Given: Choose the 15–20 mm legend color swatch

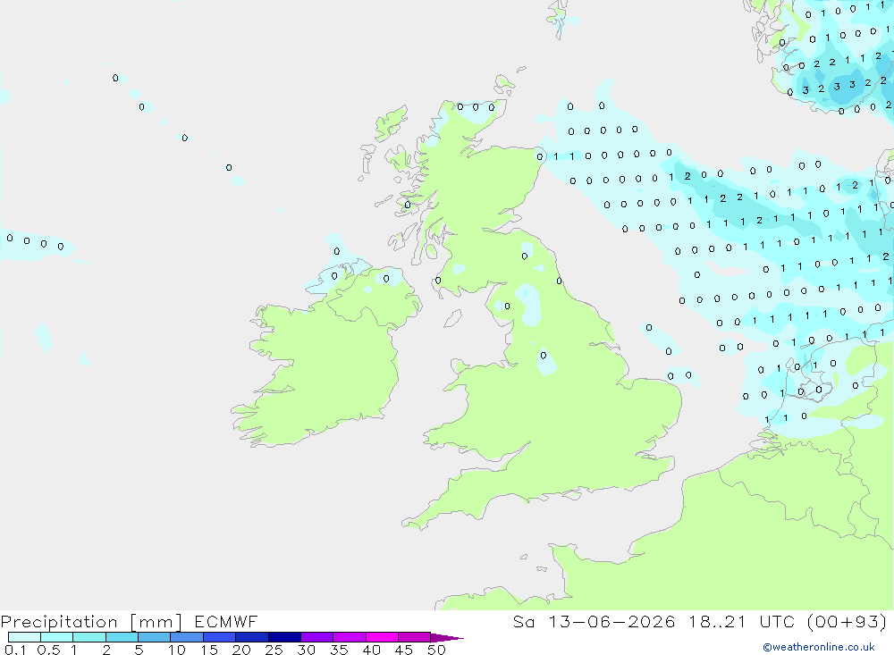Looking at the screenshot, I should pos(219,637).
